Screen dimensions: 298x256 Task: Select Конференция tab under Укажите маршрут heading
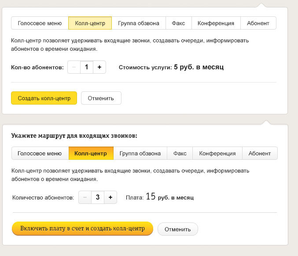pyautogui.click(x=217, y=153)
